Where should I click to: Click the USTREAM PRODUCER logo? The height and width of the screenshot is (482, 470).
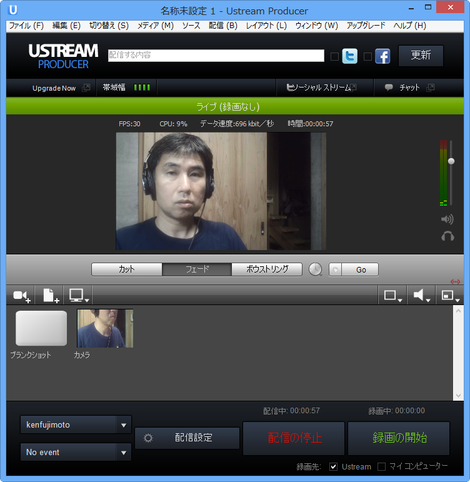(63, 56)
